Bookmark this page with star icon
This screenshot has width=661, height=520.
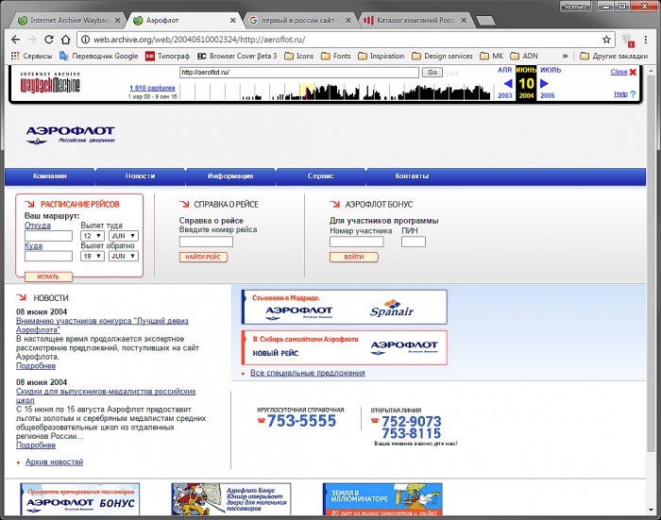point(606,40)
